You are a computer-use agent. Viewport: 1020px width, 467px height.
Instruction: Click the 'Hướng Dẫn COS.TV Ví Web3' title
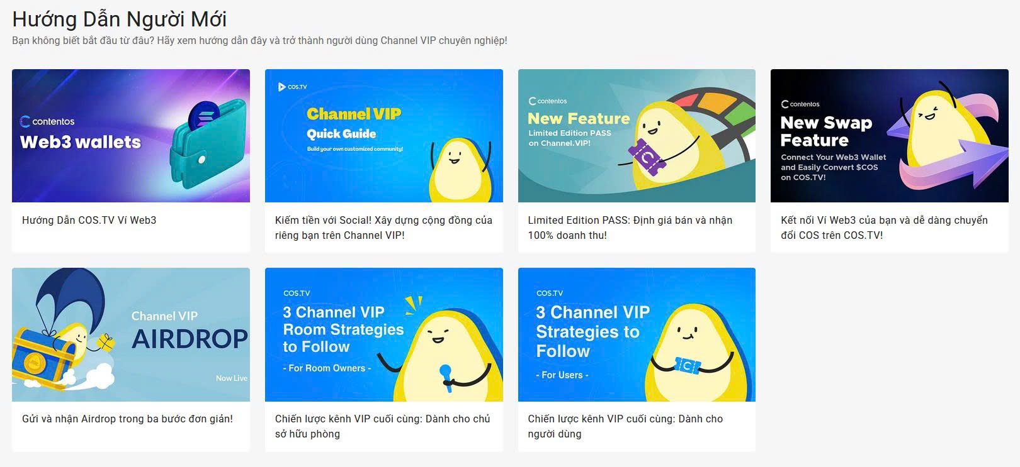[x=89, y=220]
